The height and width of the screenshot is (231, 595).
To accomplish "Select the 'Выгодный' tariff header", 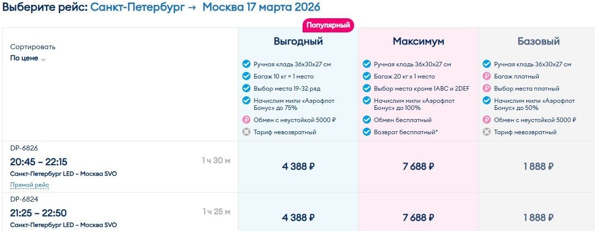I will (x=298, y=42).
